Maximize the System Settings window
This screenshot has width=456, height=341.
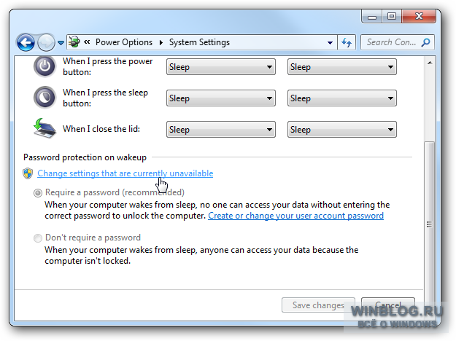[x=392, y=16]
